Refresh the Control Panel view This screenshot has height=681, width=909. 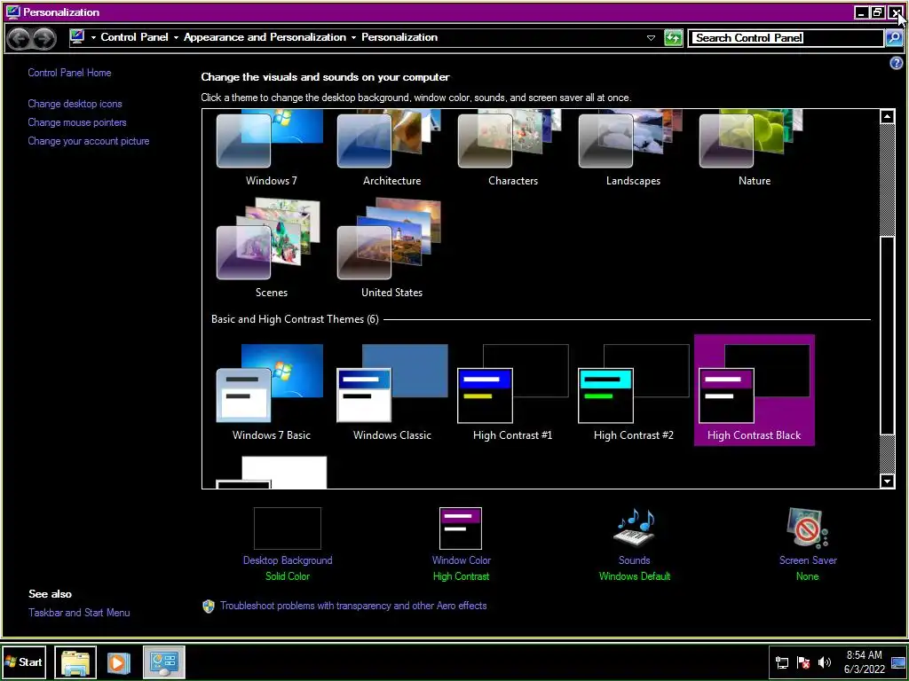(673, 38)
